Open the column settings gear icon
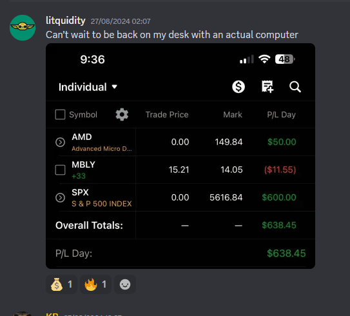The image size is (350, 316). pos(122,115)
